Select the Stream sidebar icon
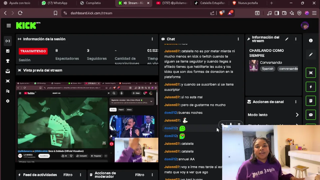320x180 pixels. 8,41
